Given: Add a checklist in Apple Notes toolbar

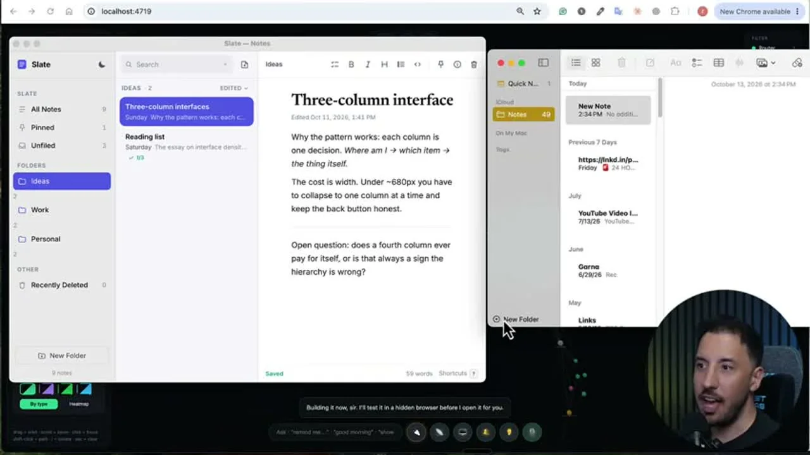Looking at the screenshot, I should click(697, 63).
